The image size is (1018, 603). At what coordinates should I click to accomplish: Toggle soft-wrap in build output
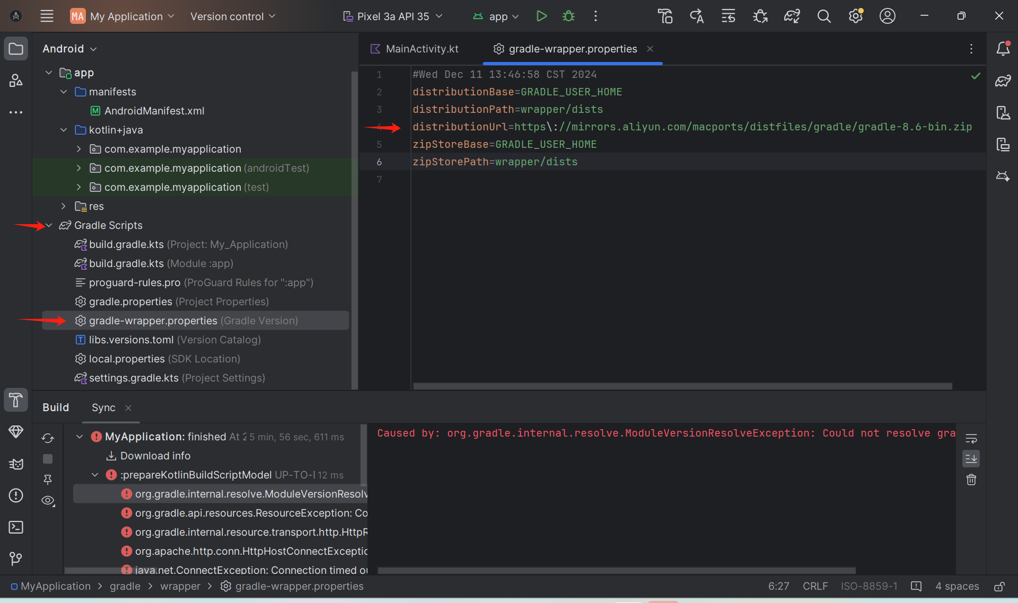click(971, 439)
